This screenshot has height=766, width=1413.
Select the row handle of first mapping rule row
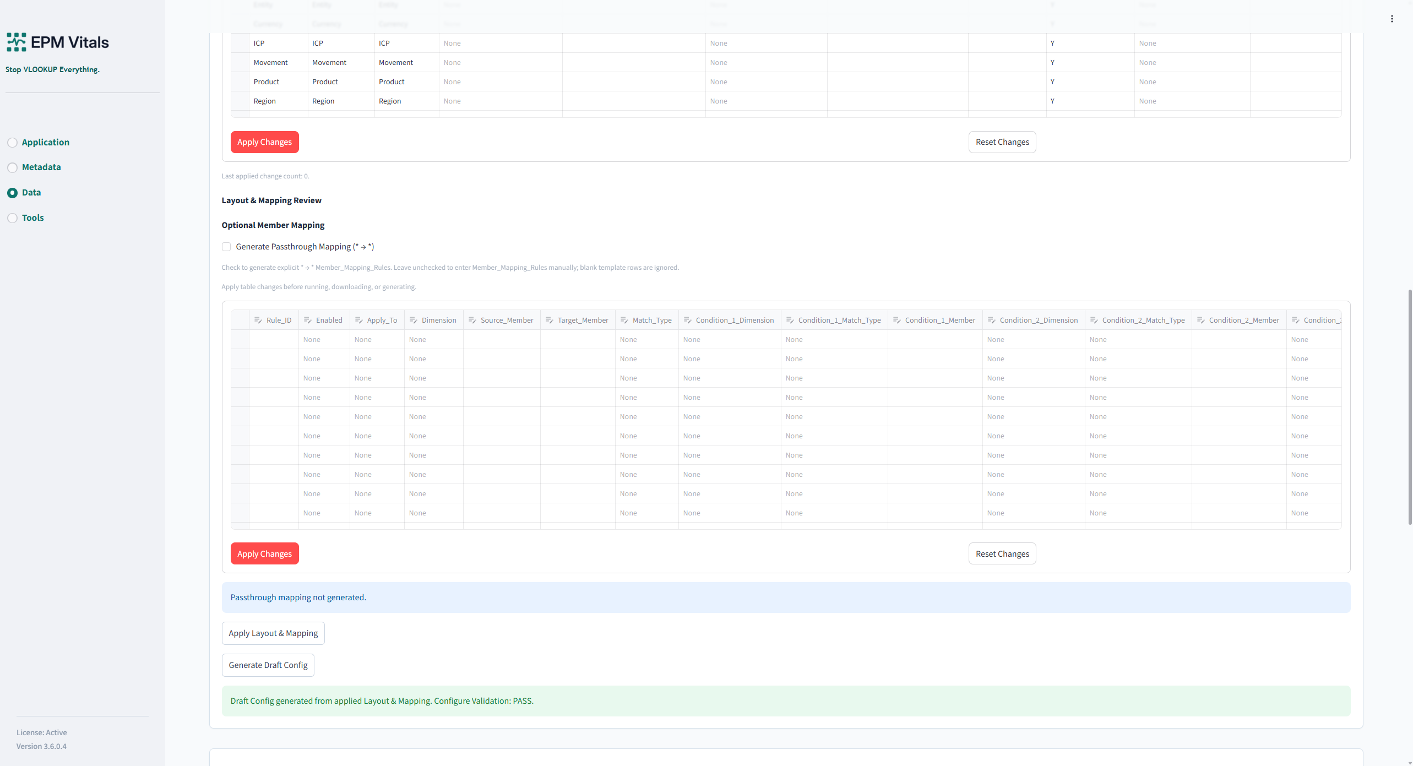click(240, 339)
